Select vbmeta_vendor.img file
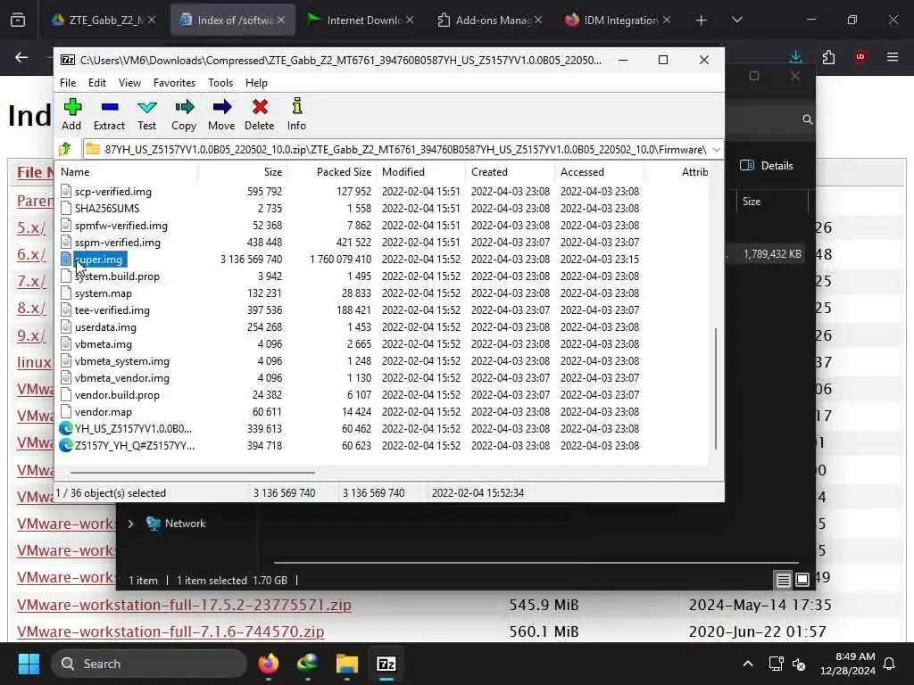Image resolution: width=914 pixels, height=685 pixels. click(x=121, y=377)
